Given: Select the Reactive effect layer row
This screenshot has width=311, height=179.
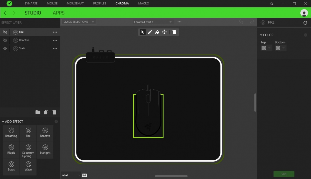Looking at the screenshot, I should pyautogui.click(x=30, y=40).
